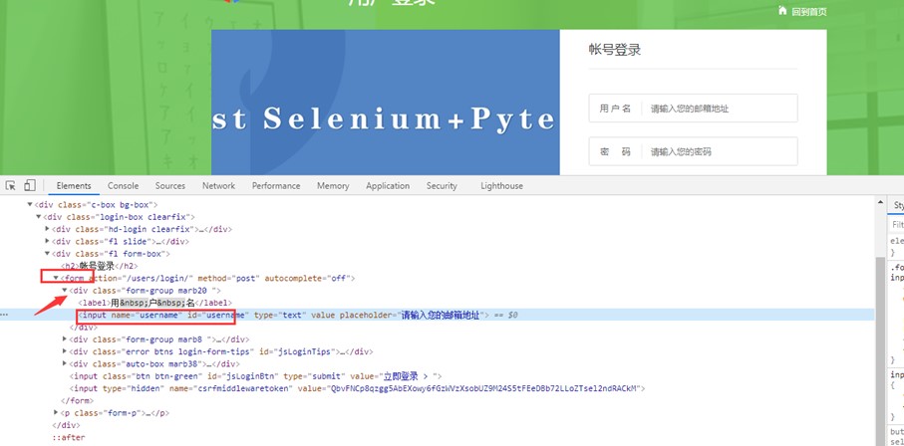The image size is (904, 446).
Task: Switch to the Console tab
Action: [x=123, y=185]
